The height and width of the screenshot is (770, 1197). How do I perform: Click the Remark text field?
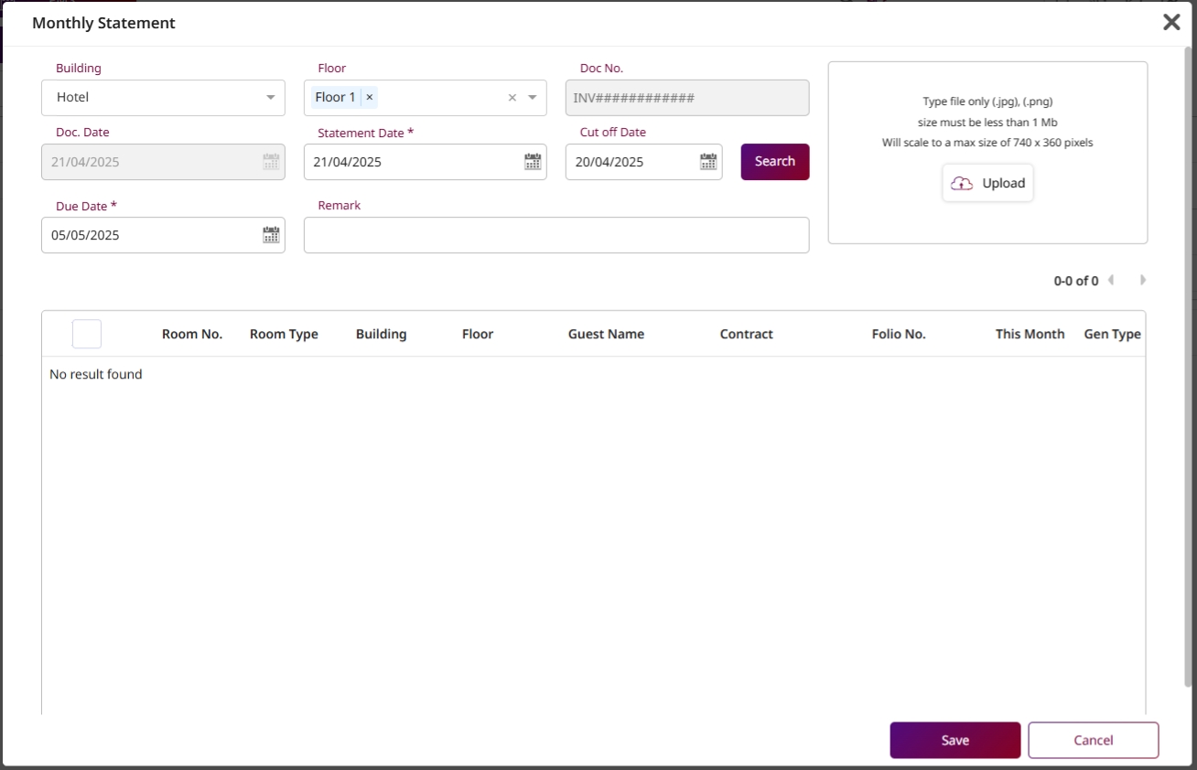(x=556, y=235)
